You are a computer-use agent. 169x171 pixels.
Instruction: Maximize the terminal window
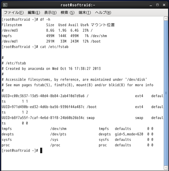157,5
